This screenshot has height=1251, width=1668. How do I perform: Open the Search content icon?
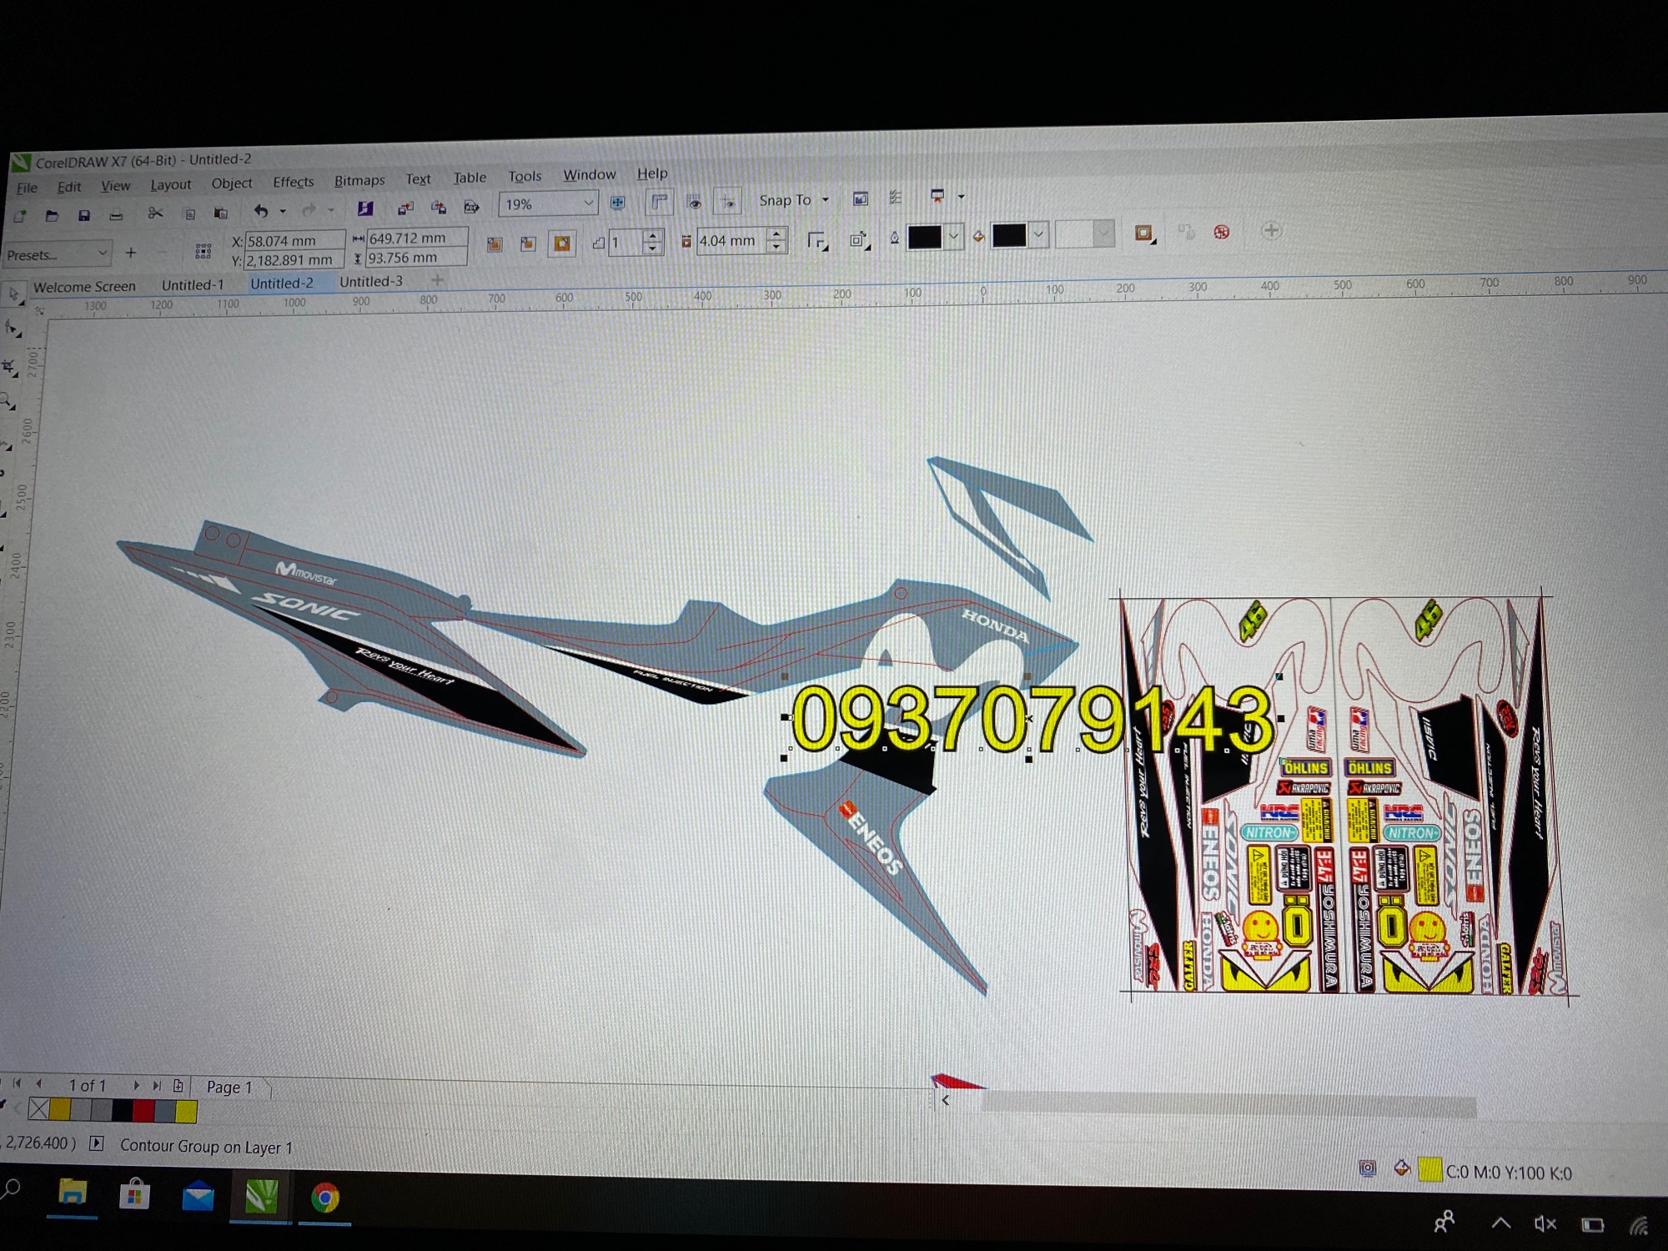pyautogui.click(x=365, y=208)
